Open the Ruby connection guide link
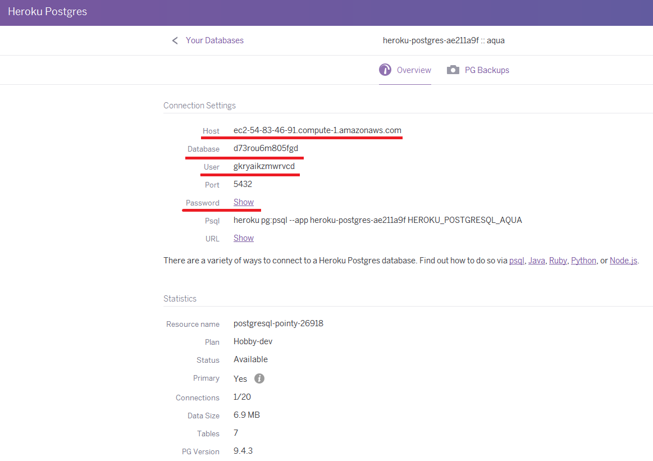 558,261
